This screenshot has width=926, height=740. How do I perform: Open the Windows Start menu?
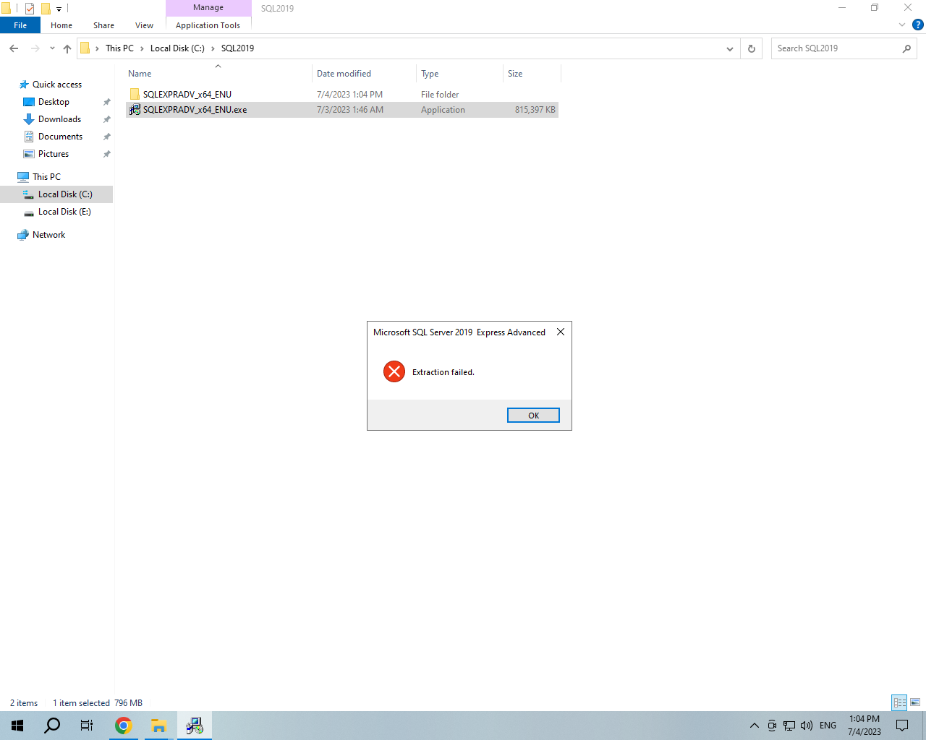point(17,726)
